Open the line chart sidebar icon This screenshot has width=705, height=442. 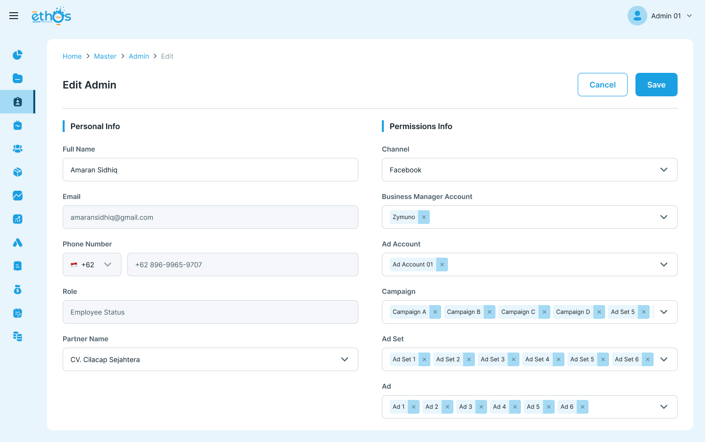pyautogui.click(x=18, y=196)
